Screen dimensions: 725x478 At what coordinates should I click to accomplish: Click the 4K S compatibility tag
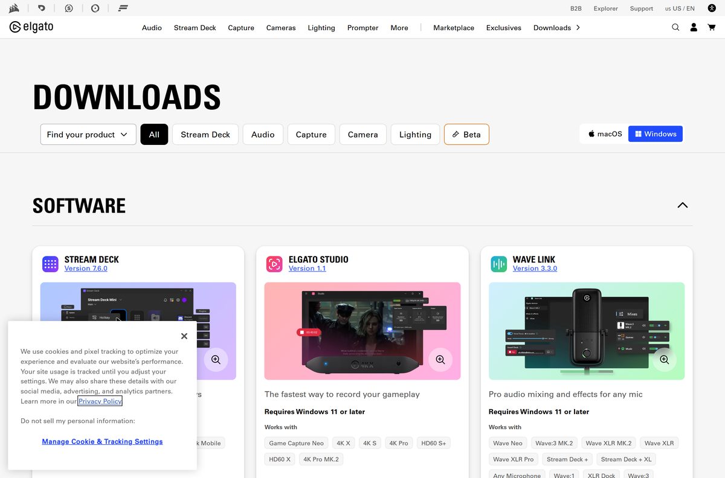pyautogui.click(x=370, y=443)
